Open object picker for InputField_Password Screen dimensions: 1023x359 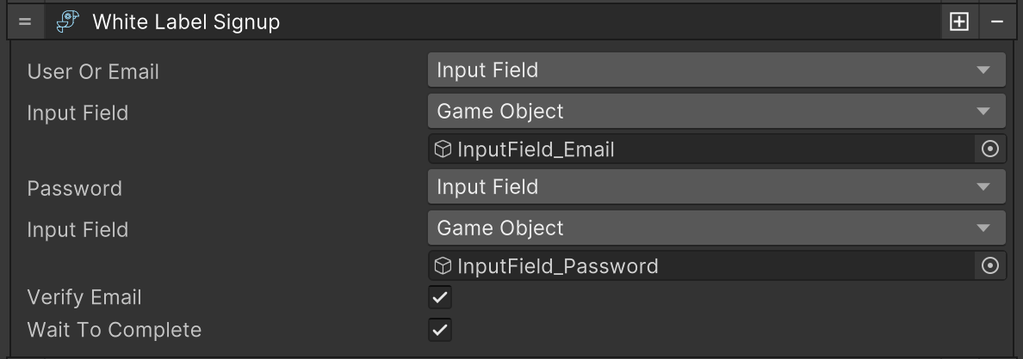[990, 266]
